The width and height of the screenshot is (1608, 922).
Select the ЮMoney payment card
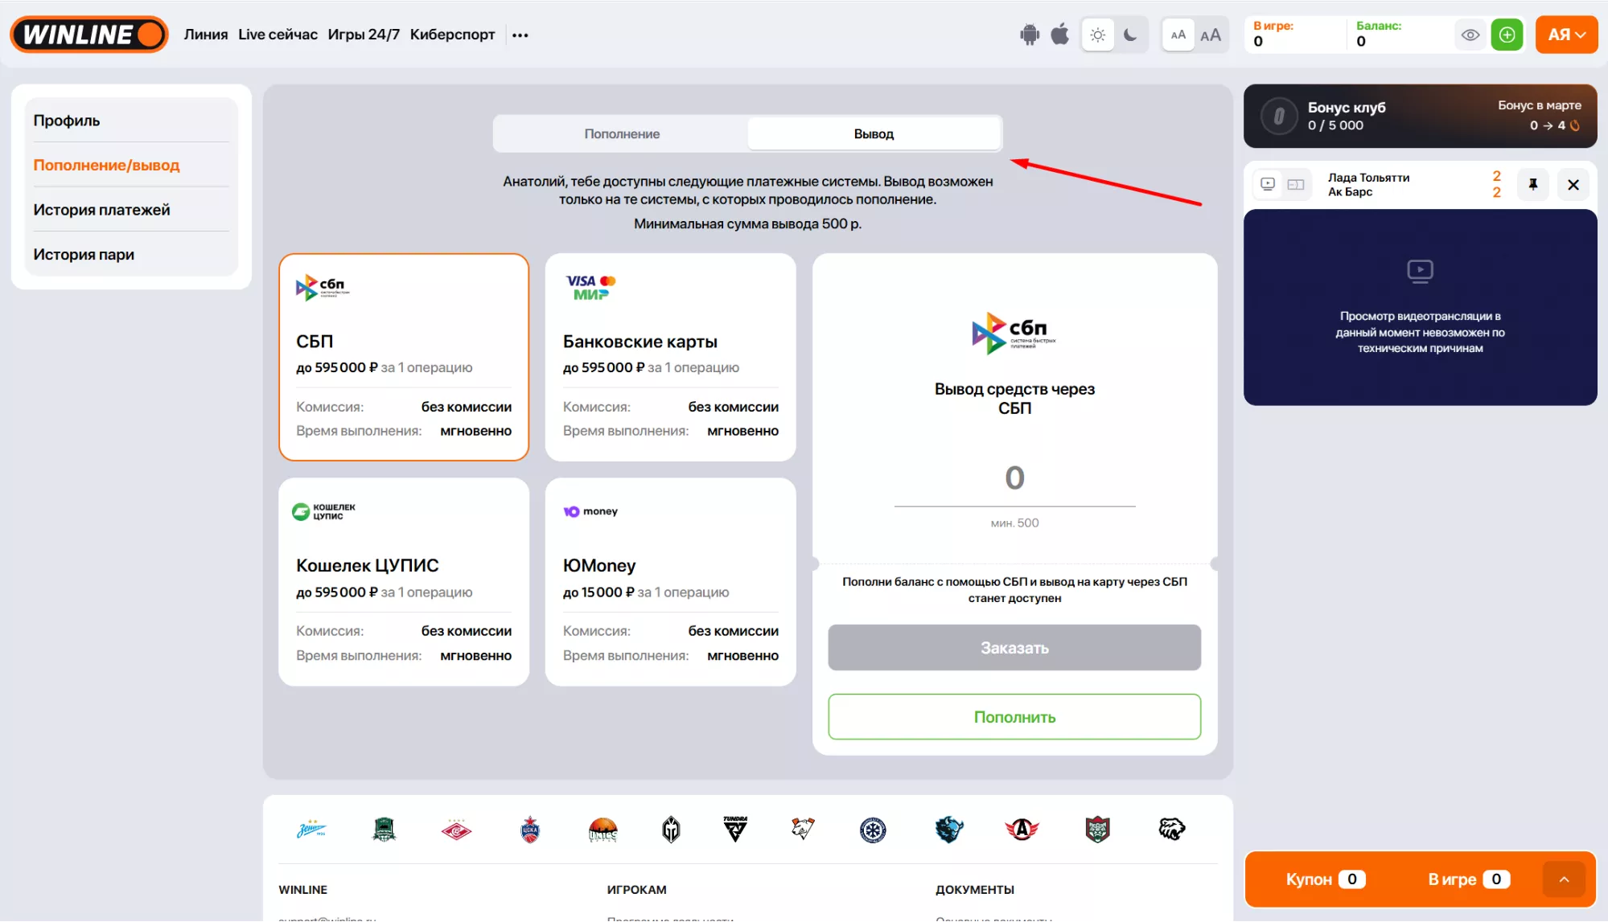(670, 581)
